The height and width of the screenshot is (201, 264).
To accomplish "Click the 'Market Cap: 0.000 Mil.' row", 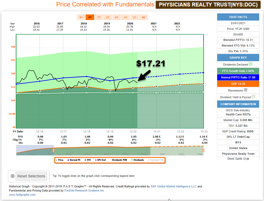I will [x=238, y=120].
